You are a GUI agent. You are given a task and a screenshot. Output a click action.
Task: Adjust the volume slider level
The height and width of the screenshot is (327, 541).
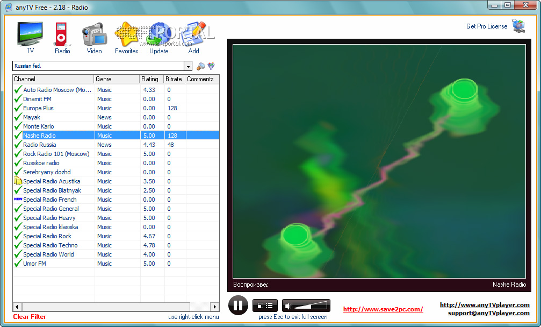pyautogui.click(x=311, y=305)
